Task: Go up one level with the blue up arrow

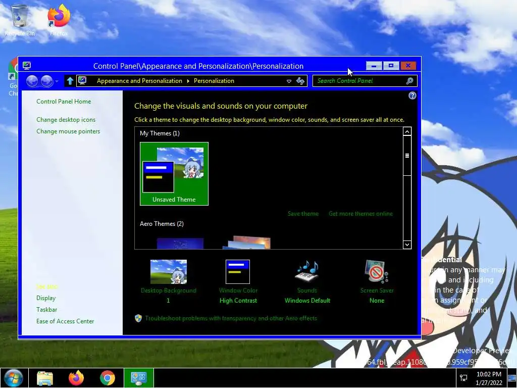Action: (x=70, y=81)
